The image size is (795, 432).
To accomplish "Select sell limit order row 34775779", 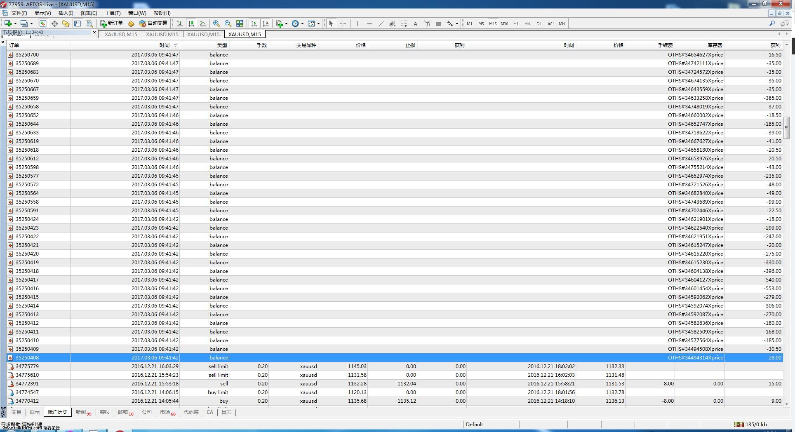I will pyautogui.click(x=395, y=366).
